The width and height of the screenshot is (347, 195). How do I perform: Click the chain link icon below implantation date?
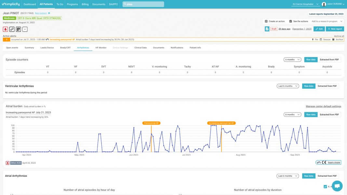(x=12, y=29)
